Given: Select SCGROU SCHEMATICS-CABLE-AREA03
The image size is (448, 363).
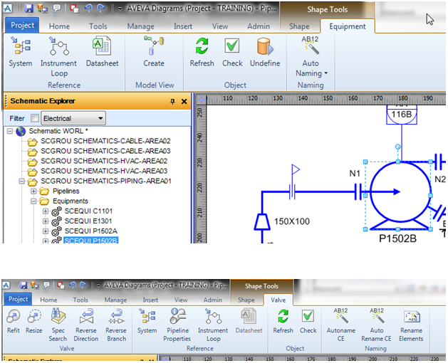Looking at the screenshot, I should tap(105, 151).
